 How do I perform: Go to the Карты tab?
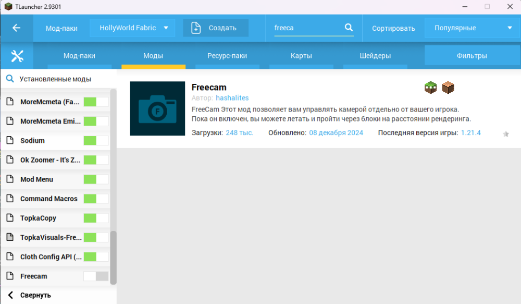pyautogui.click(x=301, y=56)
